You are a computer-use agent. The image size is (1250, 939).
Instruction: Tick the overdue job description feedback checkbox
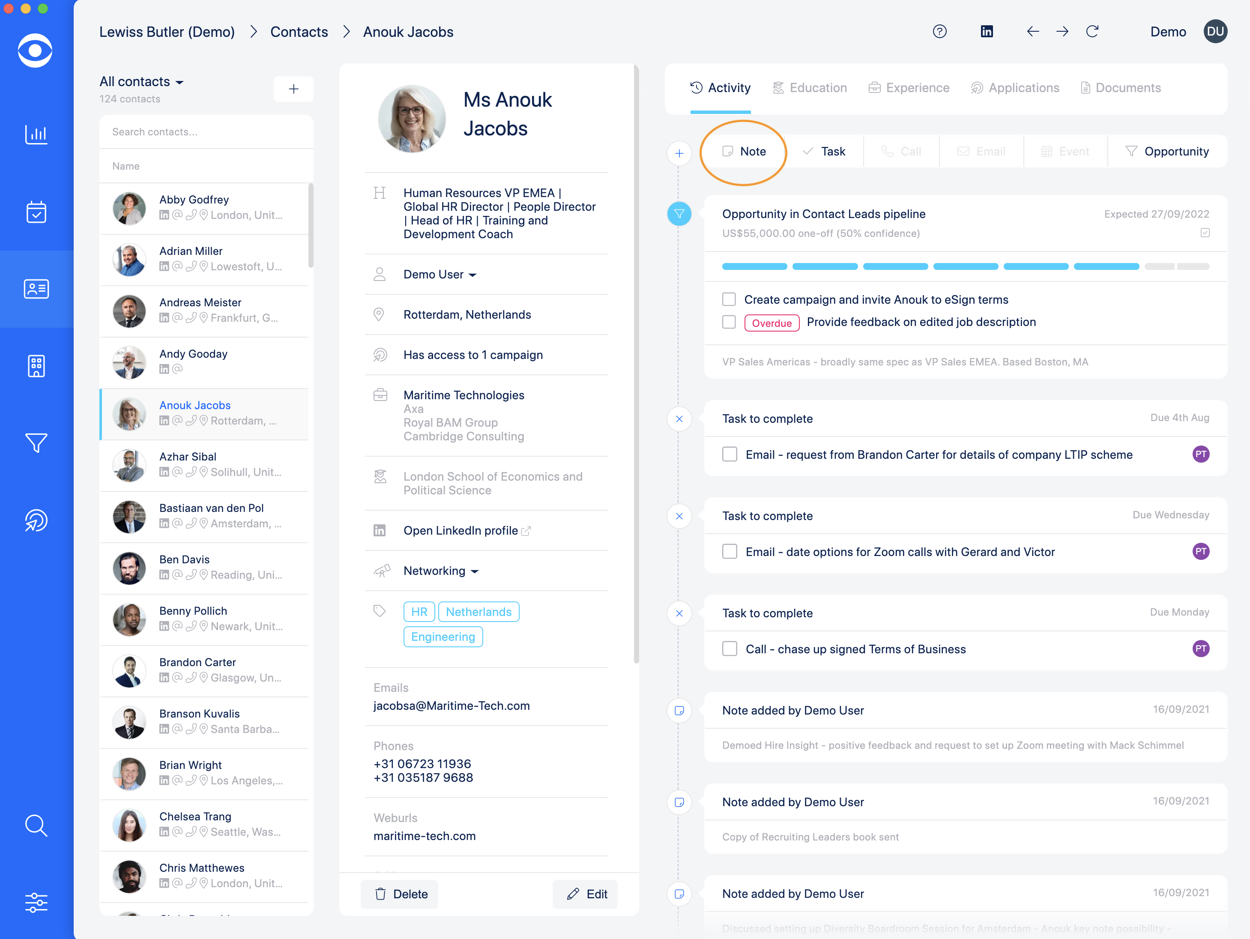point(729,322)
